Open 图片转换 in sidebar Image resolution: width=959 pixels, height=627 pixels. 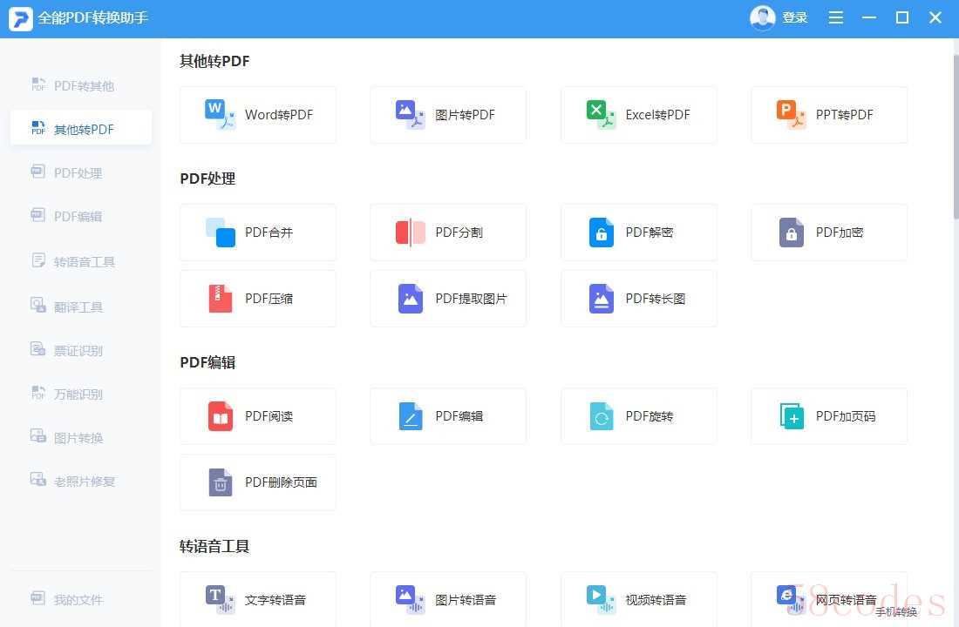(81, 437)
